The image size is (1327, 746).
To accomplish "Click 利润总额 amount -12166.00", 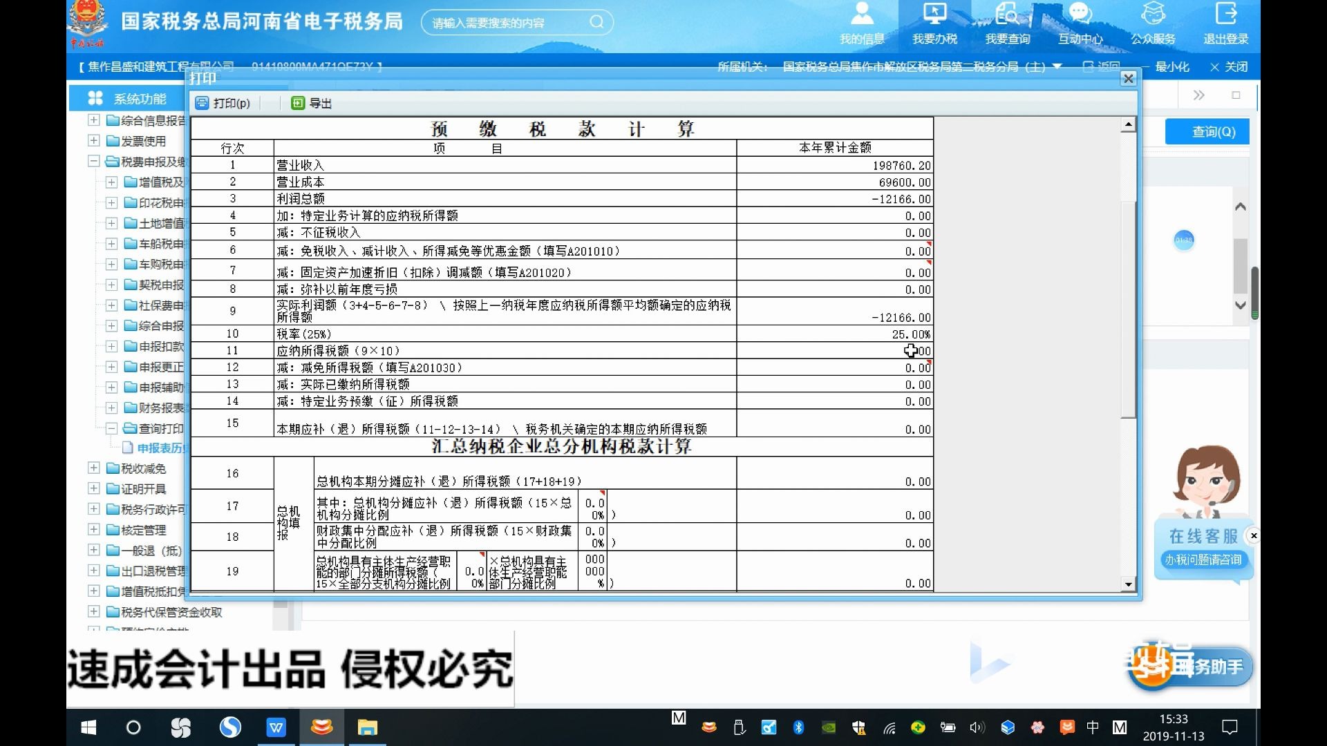I will [901, 199].
